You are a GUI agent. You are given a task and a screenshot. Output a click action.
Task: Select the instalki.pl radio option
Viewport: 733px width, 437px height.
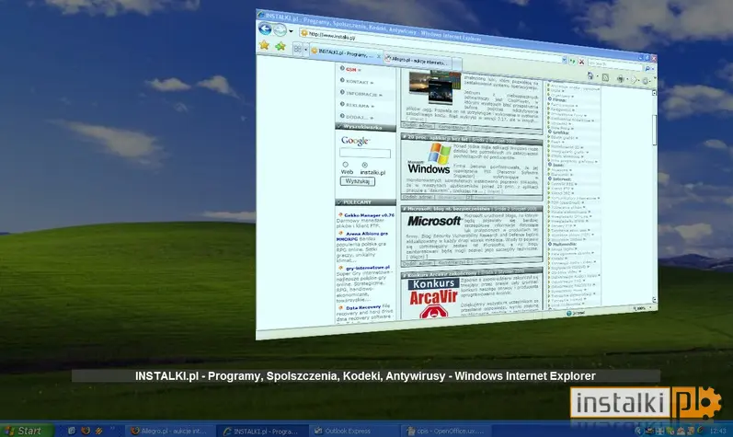pyautogui.click(x=364, y=165)
